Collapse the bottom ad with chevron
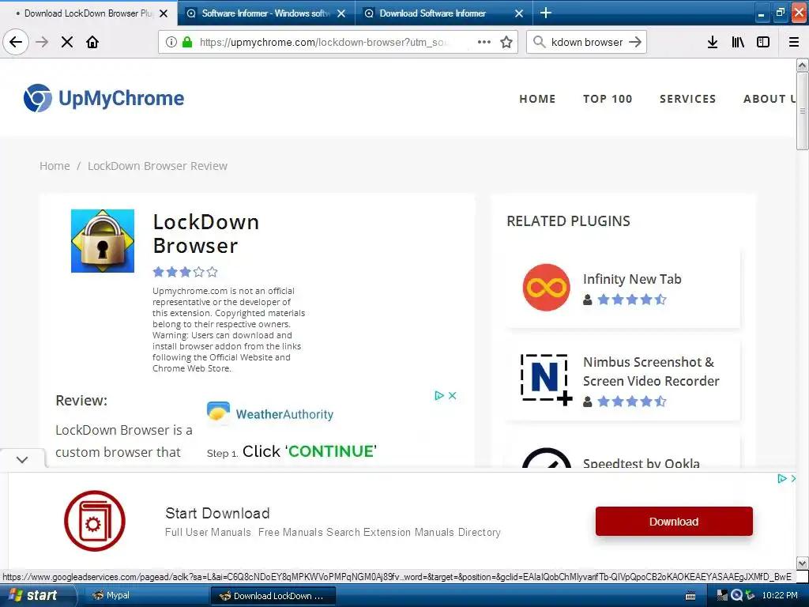The image size is (809, 607). pos(22,459)
